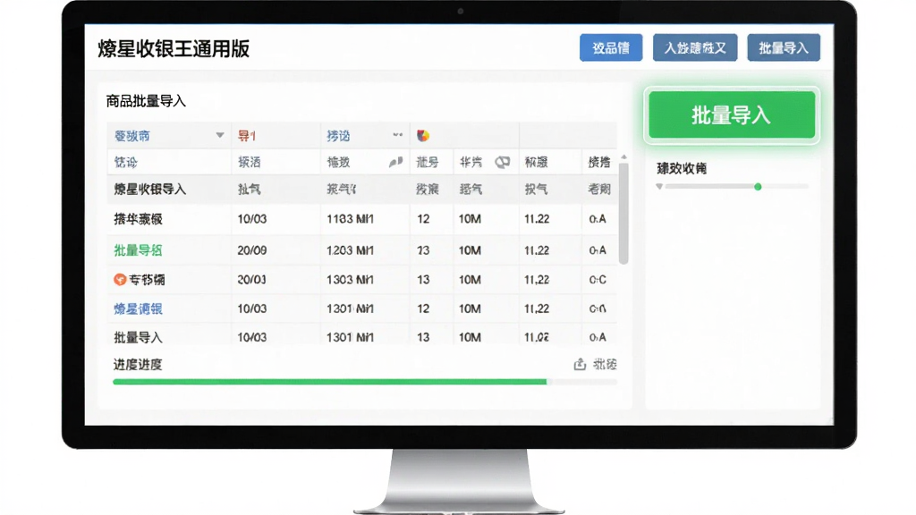
Task: Click the 1203 value cell
Action: click(x=350, y=250)
